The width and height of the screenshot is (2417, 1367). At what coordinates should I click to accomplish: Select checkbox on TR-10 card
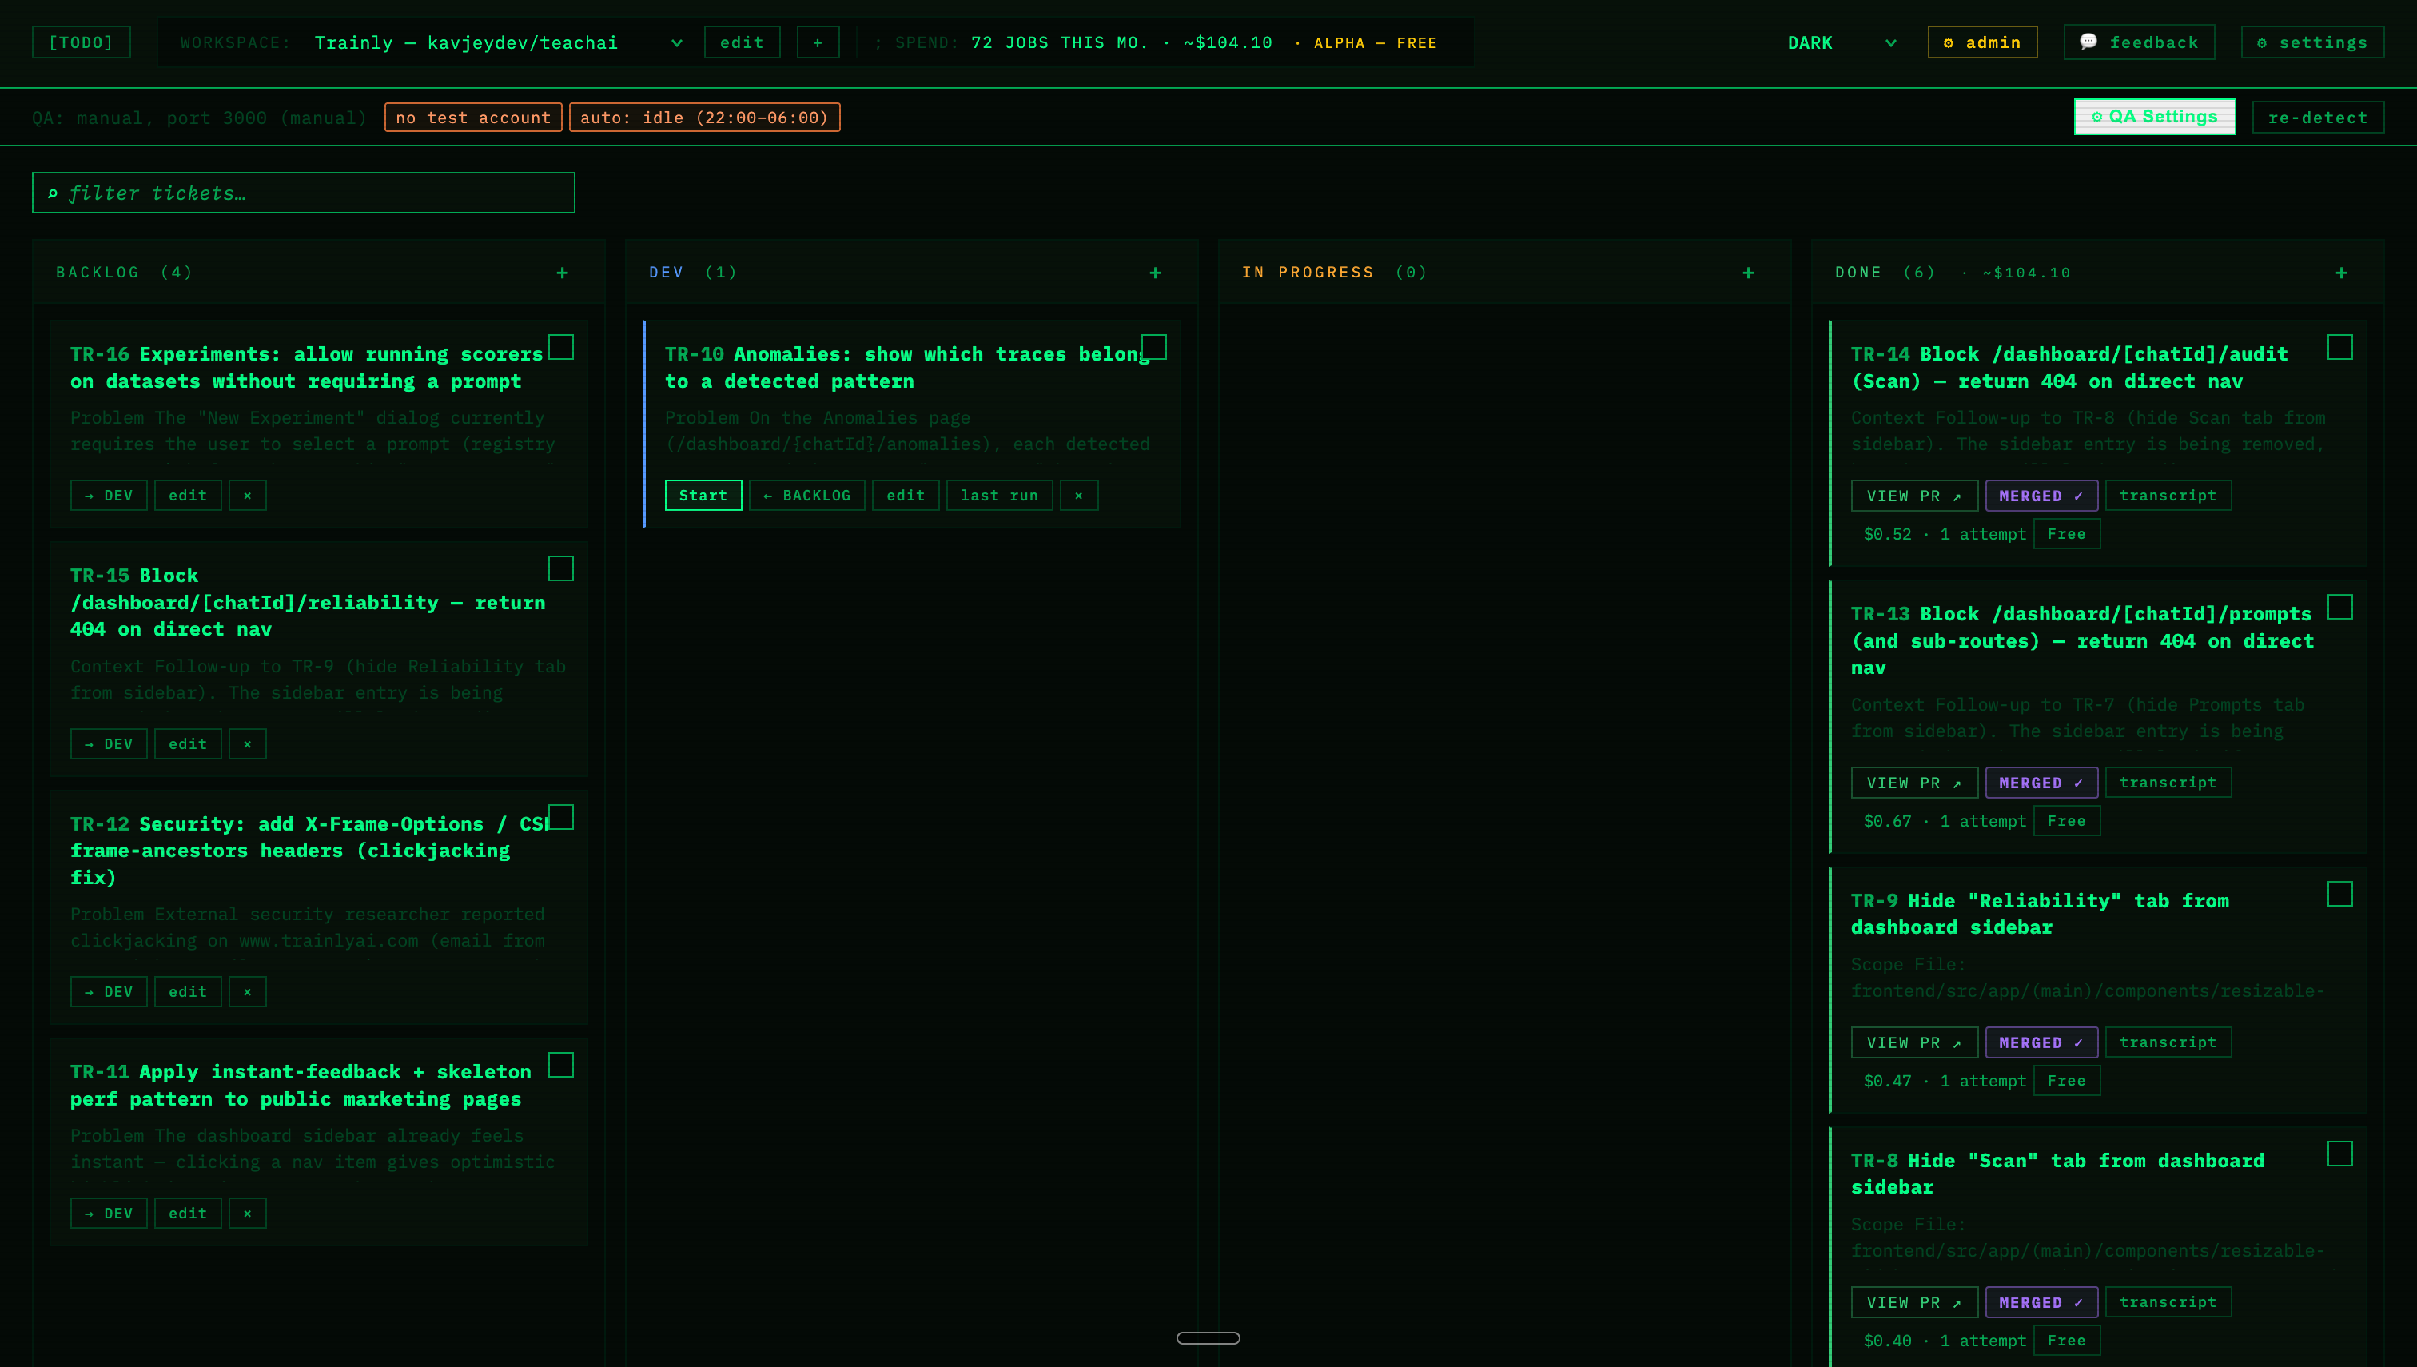[x=1154, y=348]
